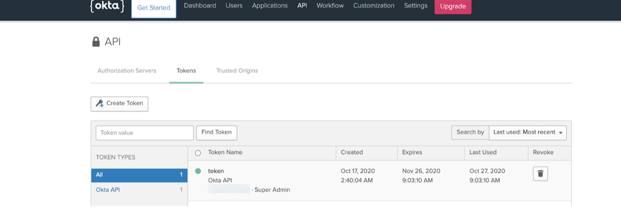Click the Search by label button
The height and width of the screenshot is (212, 621).
[x=470, y=132]
